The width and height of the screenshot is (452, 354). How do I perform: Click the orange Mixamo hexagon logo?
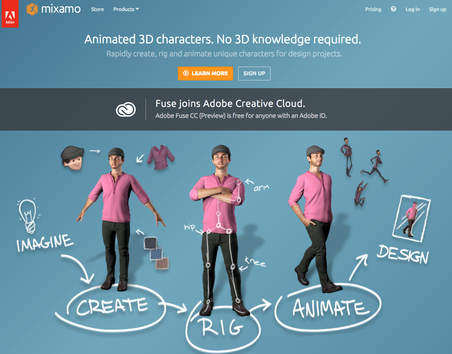(32, 9)
